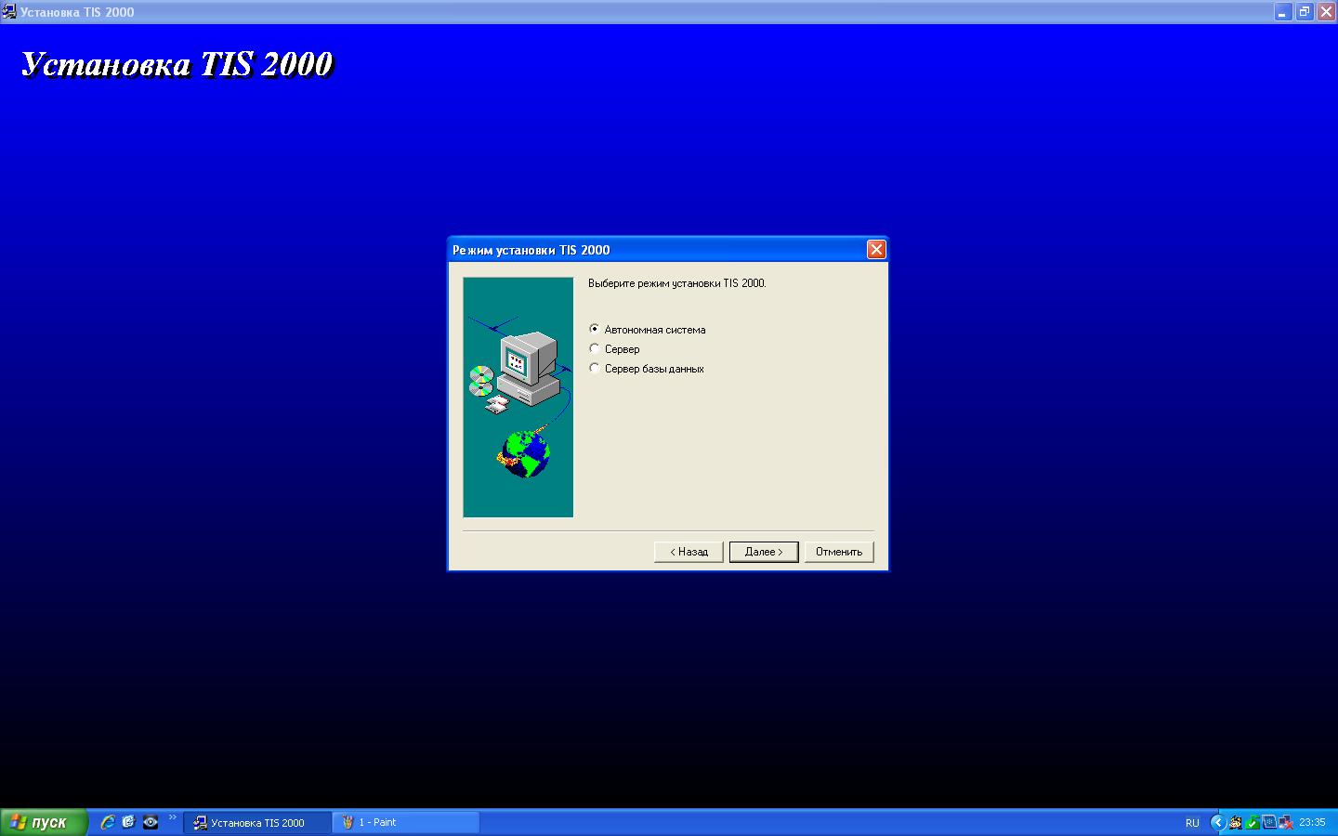Expand hidden system tray icons arrow
Viewport: 1338px width, 836px height.
[x=1217, y=822]
